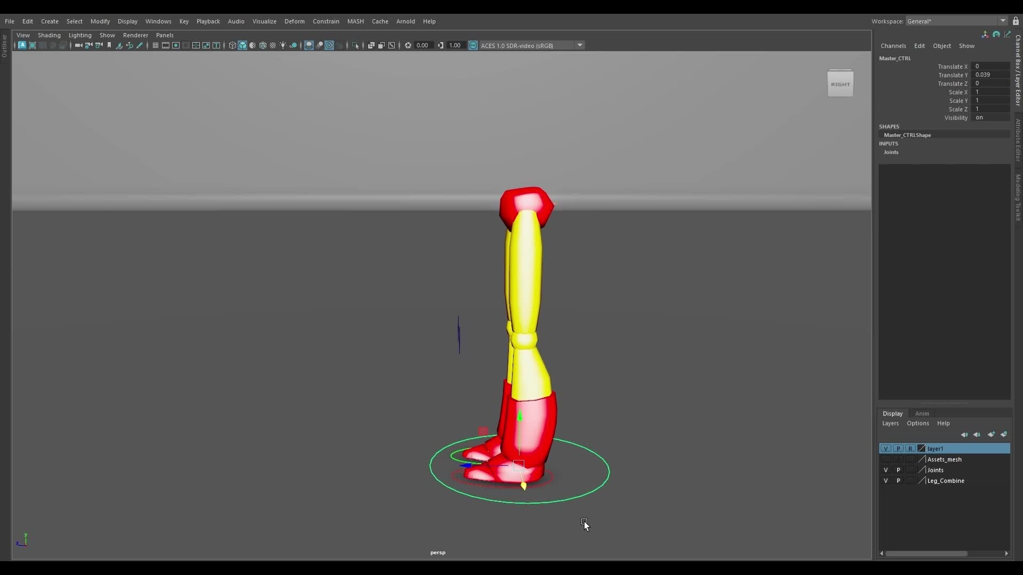The width and height of the screenshot is (1023, 575).
Task: Expand the Joints entry under INPUTS
Action: coord(892,153)
